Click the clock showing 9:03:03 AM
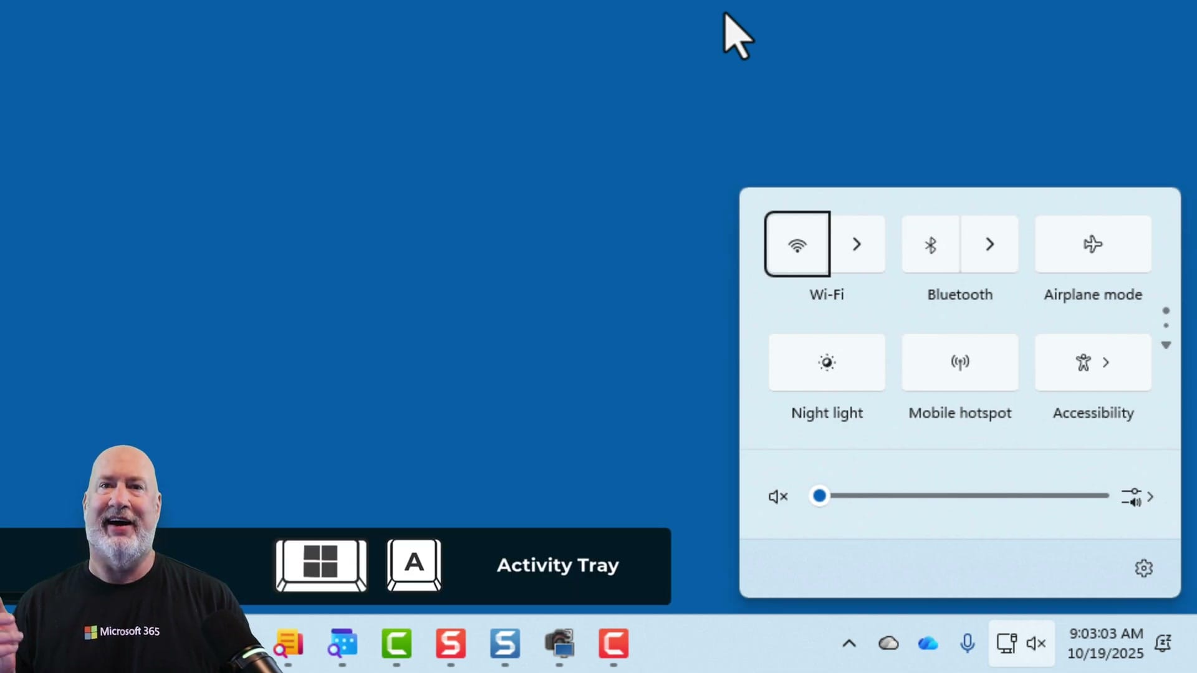 (x=1105, y=634)
